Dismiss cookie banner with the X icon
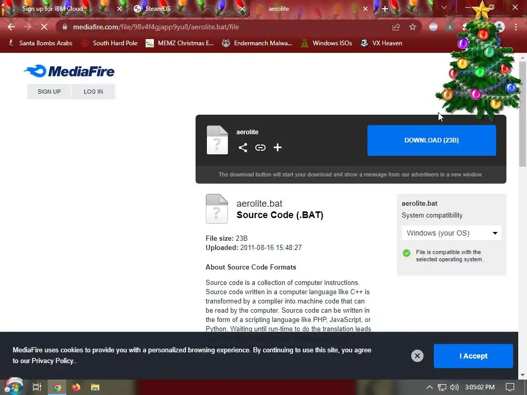527x395 pixels. click(x=417, y=356)
